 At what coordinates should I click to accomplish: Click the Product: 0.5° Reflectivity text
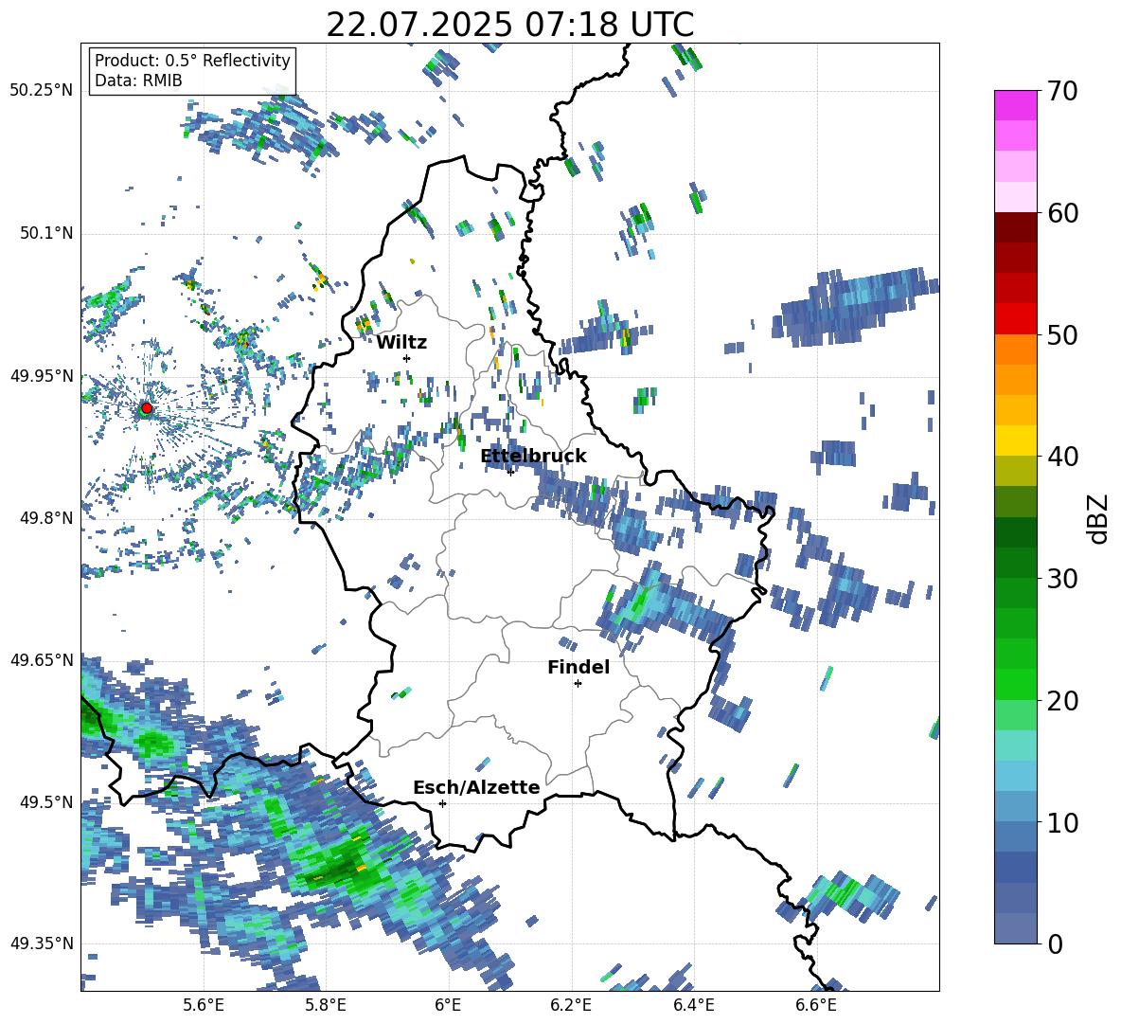(x=192, y=60)
